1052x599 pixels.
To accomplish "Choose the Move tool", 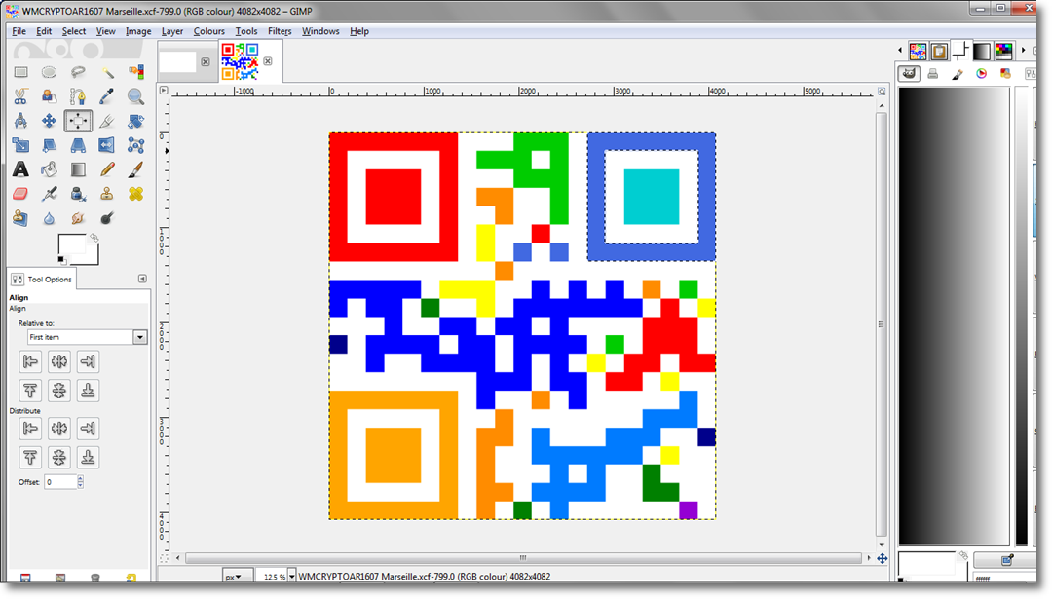I will point(49,121).
